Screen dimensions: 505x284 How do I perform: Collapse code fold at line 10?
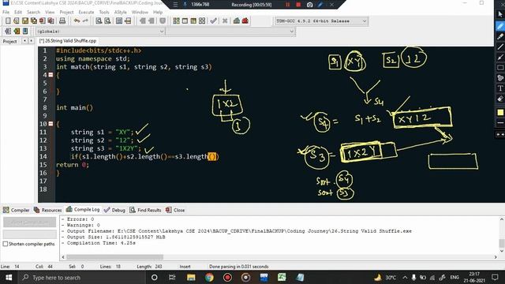(x=50, y=124)
